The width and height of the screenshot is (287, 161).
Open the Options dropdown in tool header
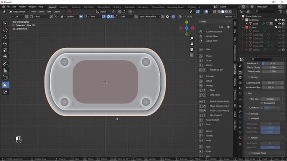(230, 17)
